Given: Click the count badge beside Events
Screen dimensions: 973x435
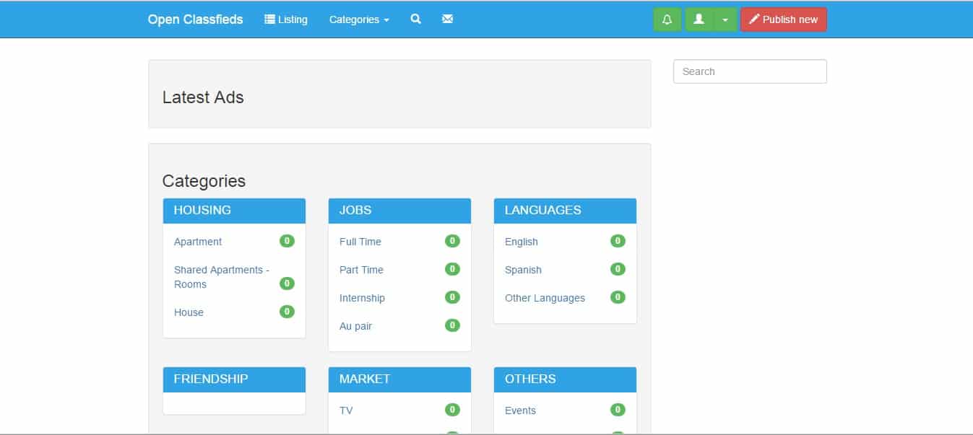Looking at the screenshot, I should tap(618, 410).
